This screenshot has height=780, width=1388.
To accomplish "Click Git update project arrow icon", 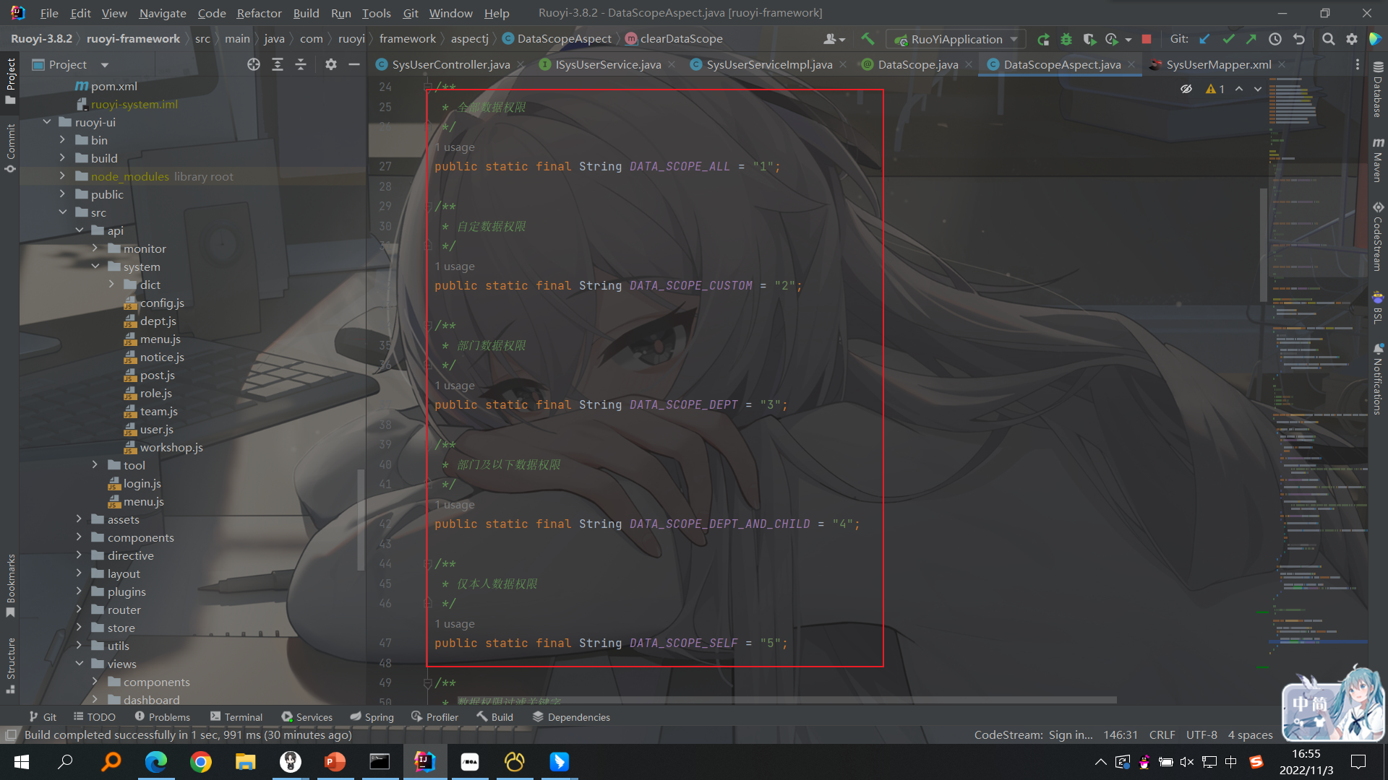I will pyautogui.click(x=1204, y=39).
